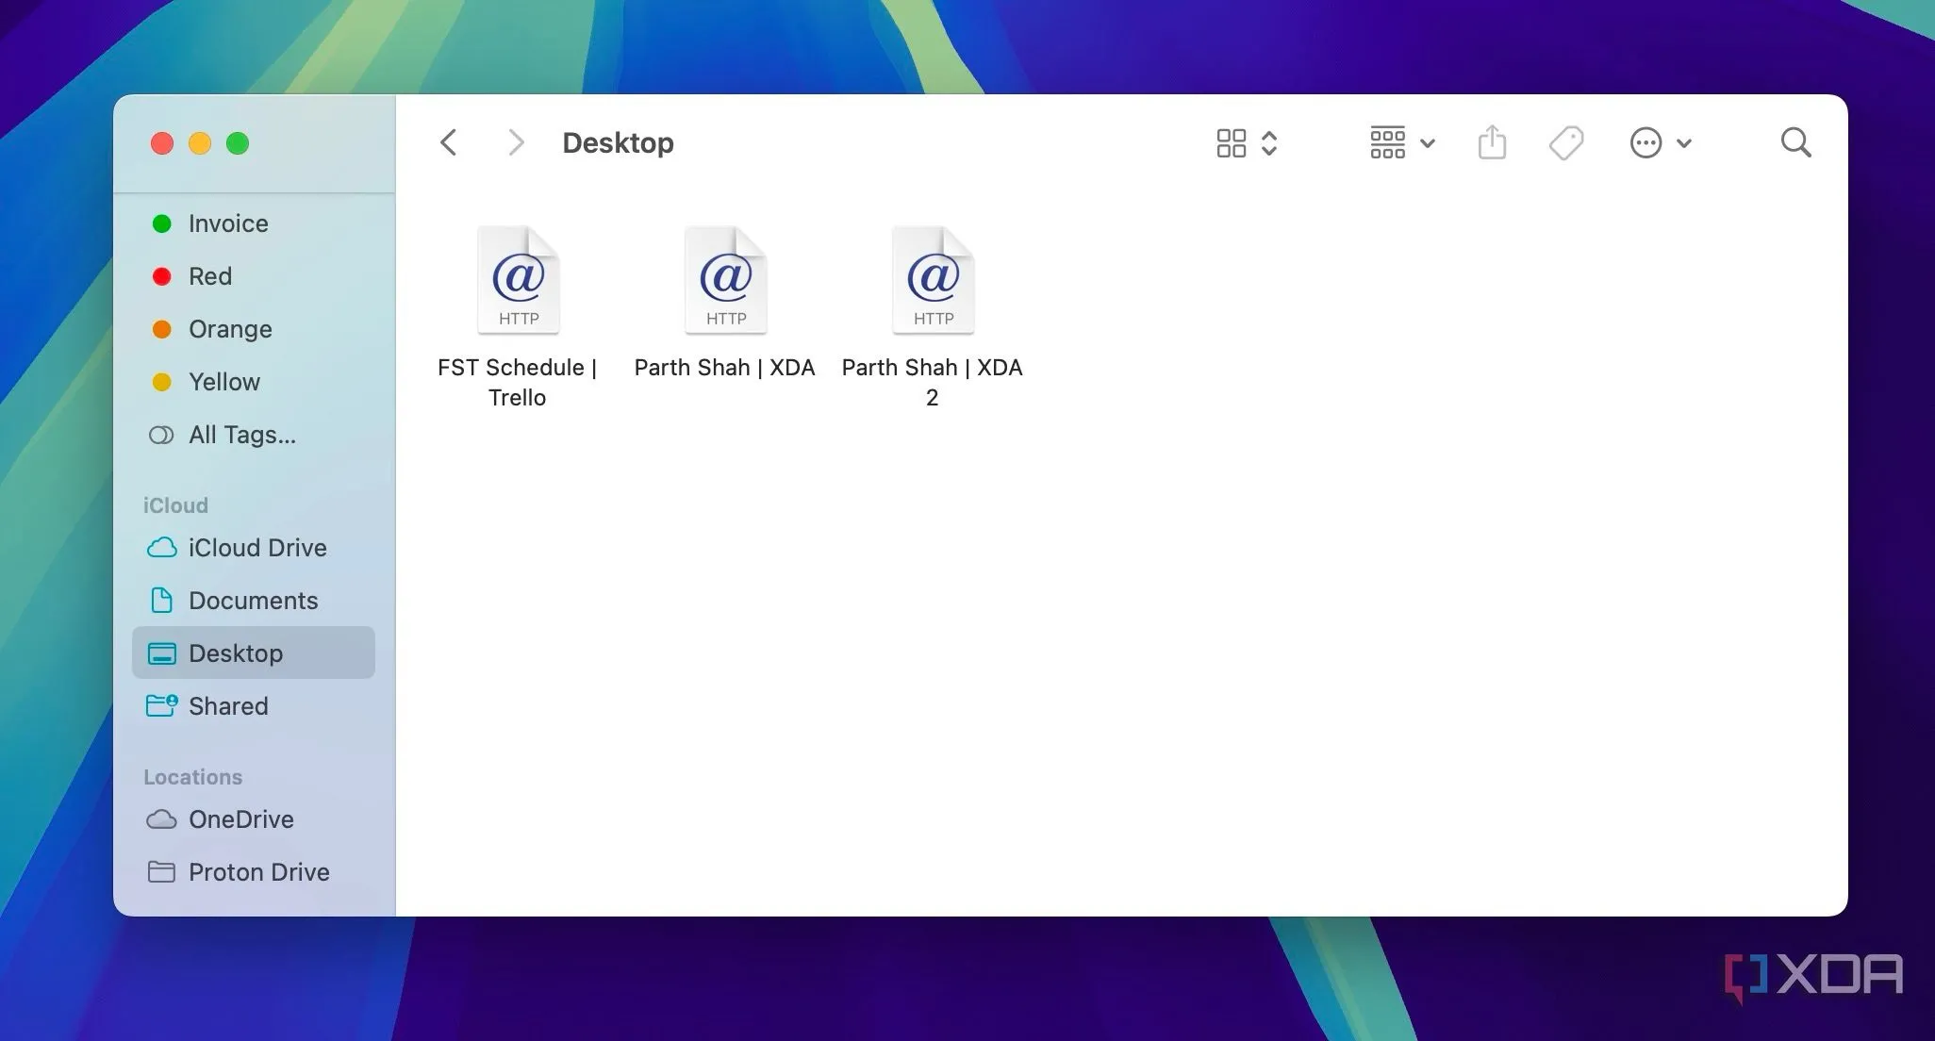Screen dimensions: 1935x1041
Task: Select the Parth Shah | XDA 2 file icon
Action: [x=934, y=280]
